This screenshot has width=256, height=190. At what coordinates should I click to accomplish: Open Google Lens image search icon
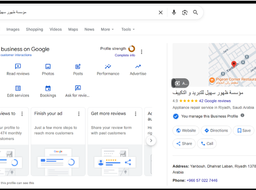[x=185, y=12]
